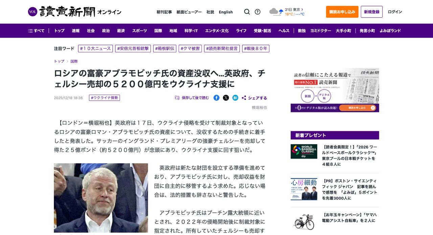Click the article headline about アブラモビッチ氏
Viewport: 433px width, 235px height.
point(160,78)
